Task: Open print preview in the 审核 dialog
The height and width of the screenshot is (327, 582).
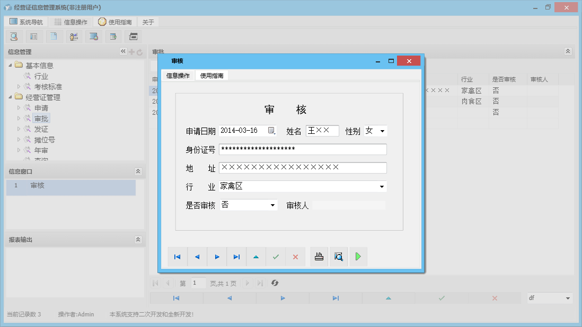Action: click(x=339, y=257)
